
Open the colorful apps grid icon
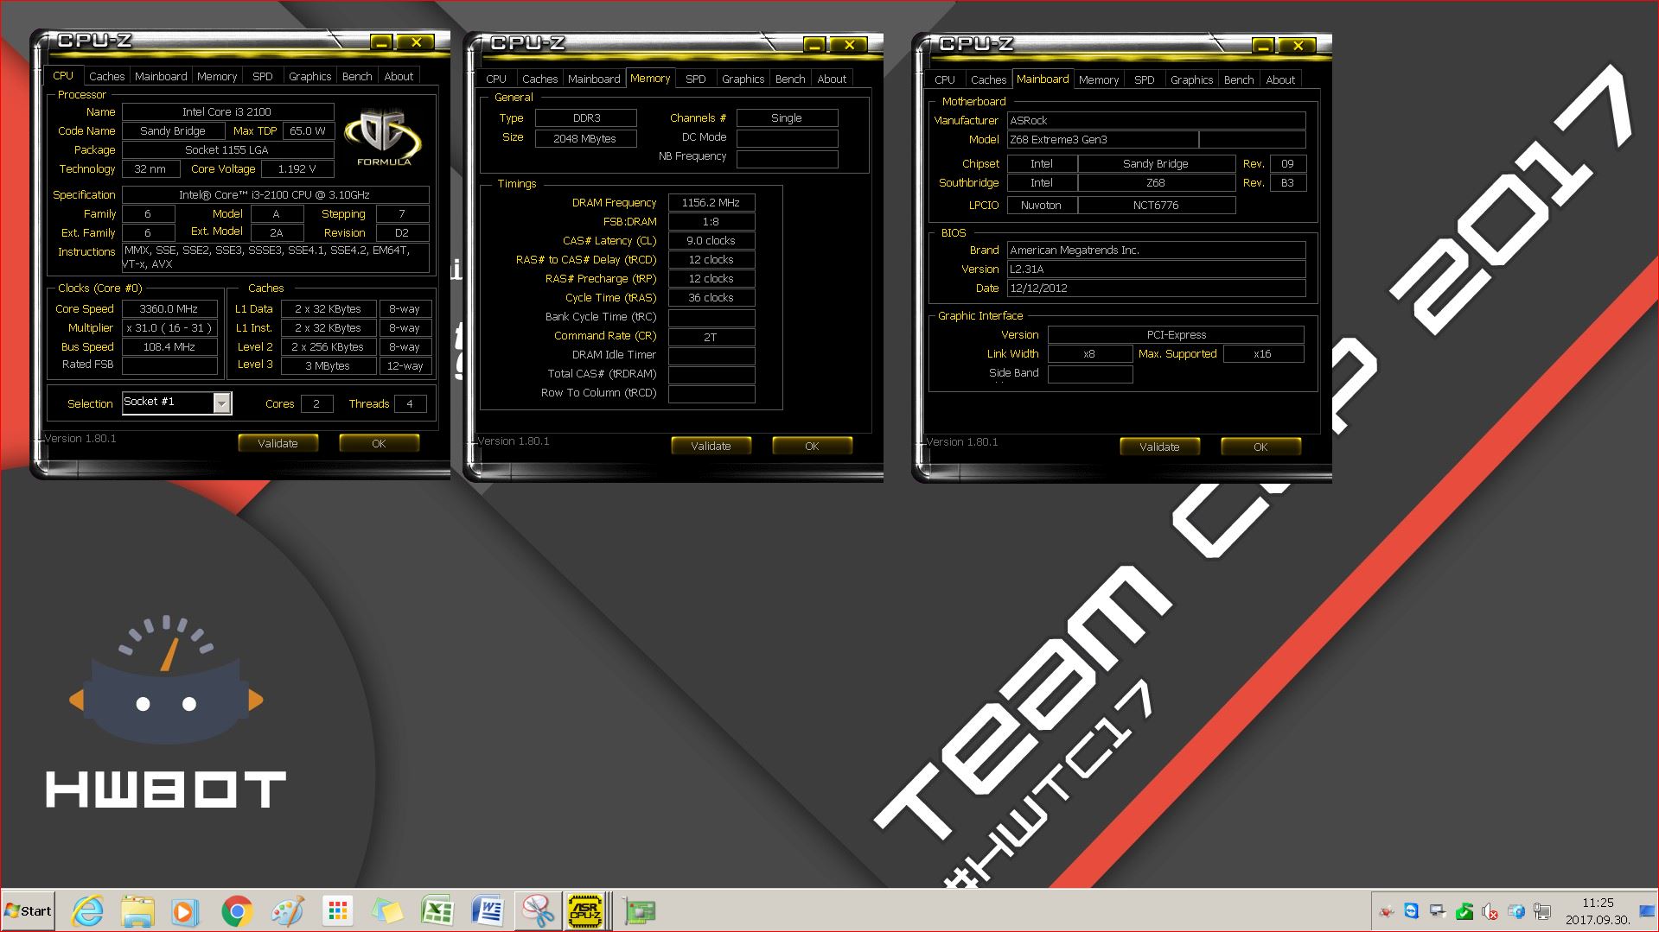coord(337,911)
